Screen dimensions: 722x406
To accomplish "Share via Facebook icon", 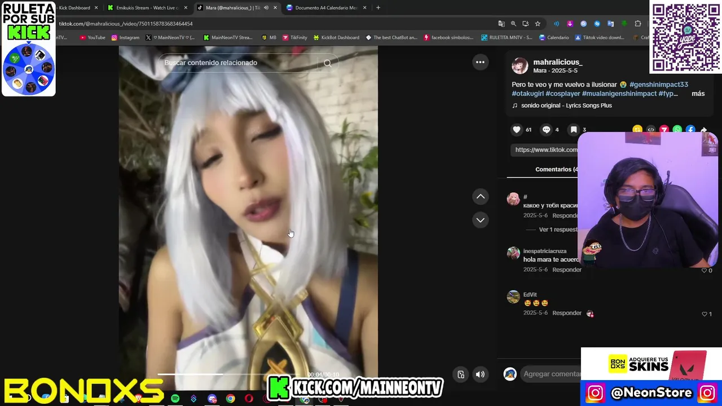I will tap(690, 130).
